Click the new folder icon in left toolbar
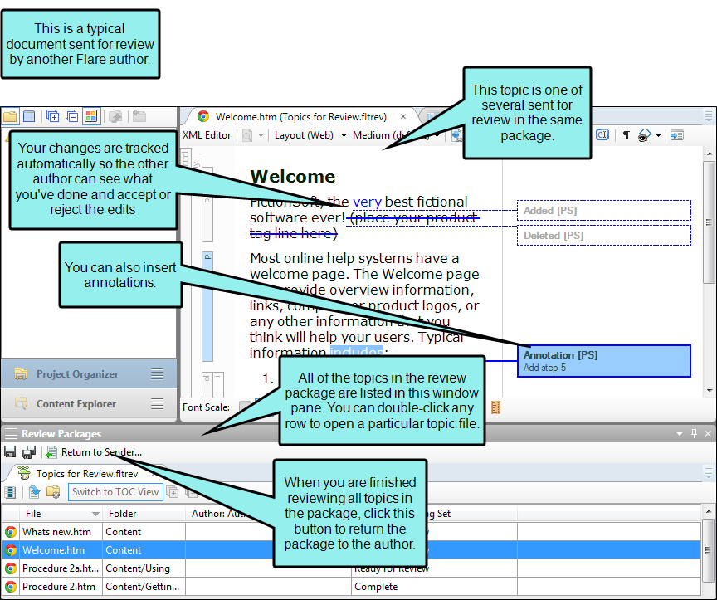 click(139, 117)
